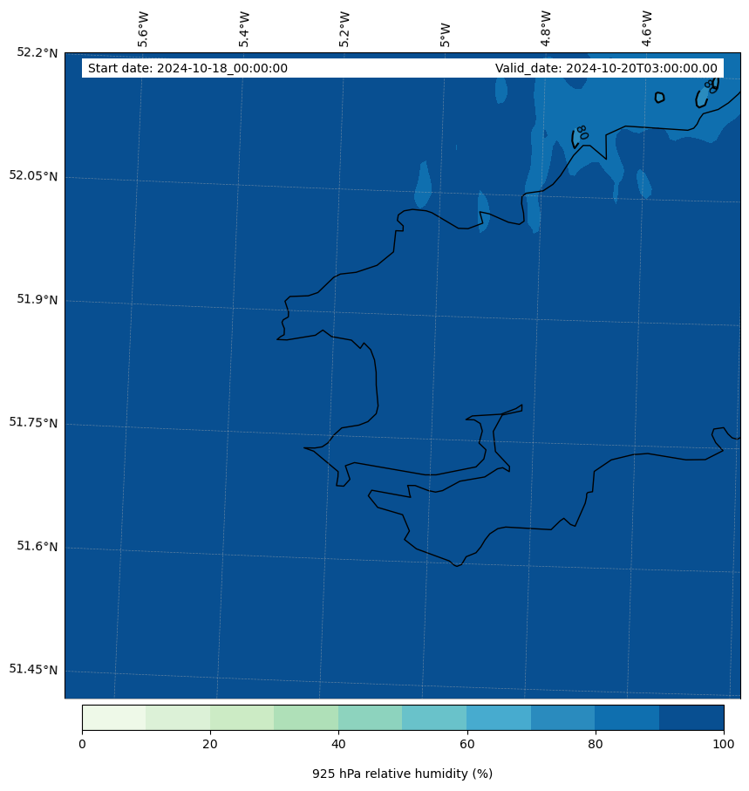The width and height of the screenshot is (749, 791).
Task: Click the 51.9°N latitude label
Action: [x=37, y=300]
